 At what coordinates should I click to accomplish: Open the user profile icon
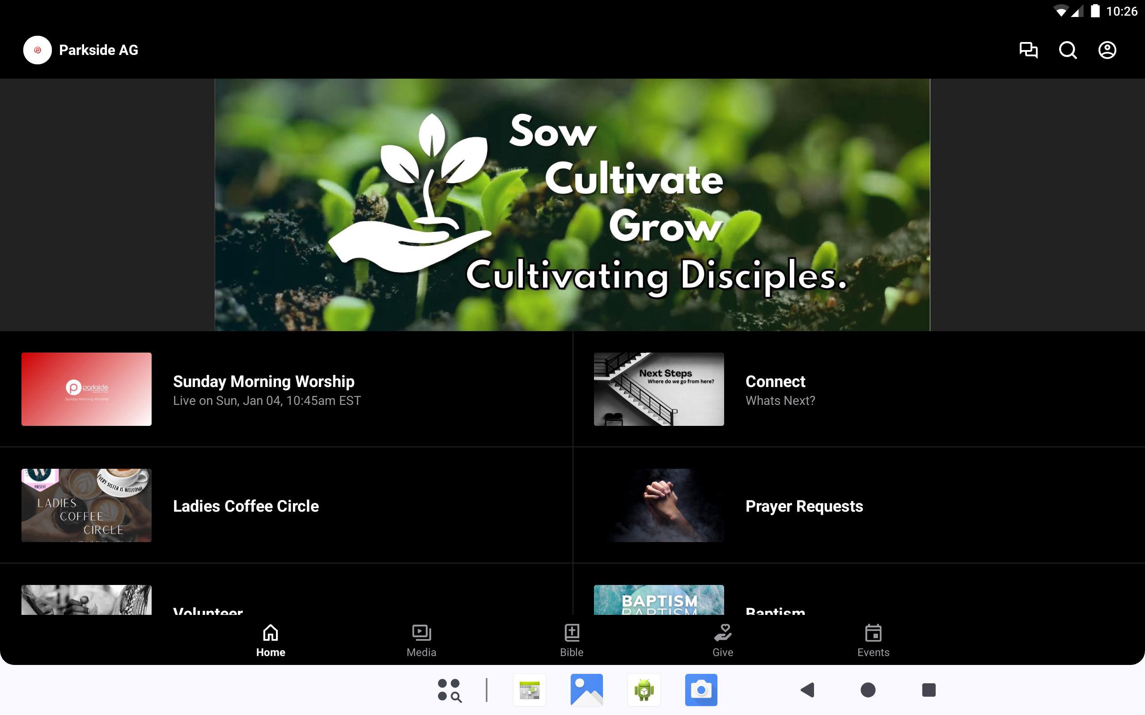coord(1107,50)
